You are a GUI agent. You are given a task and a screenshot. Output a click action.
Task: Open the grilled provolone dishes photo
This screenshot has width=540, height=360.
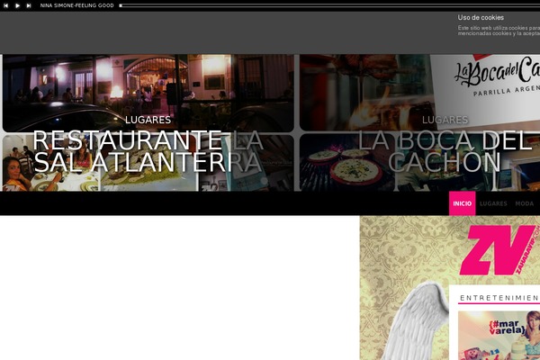coord(347,163)
